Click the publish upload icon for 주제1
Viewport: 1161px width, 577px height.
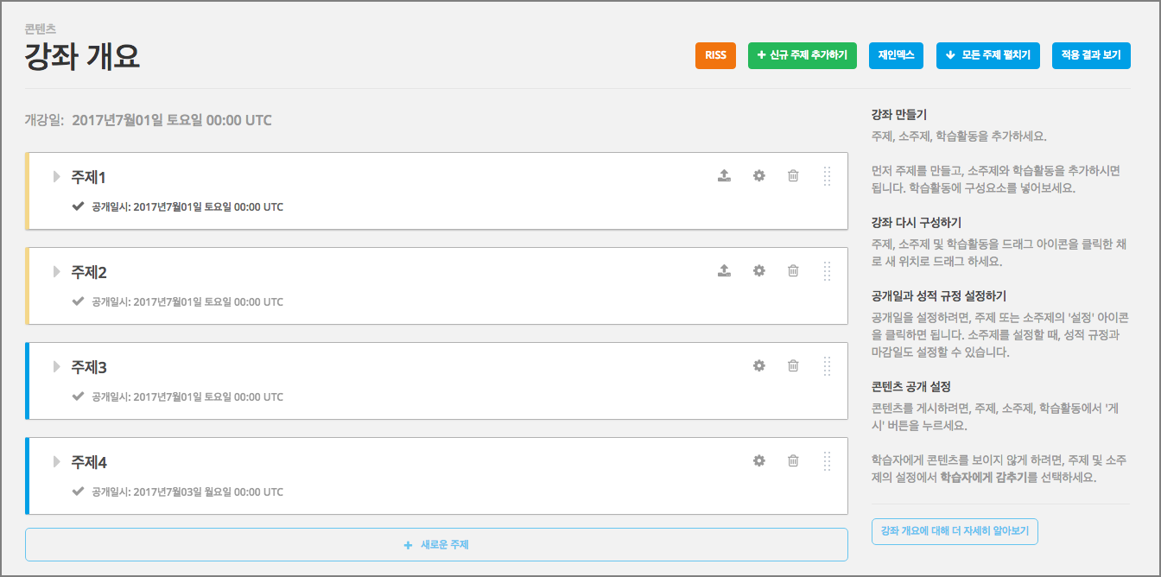coord(724,176)
